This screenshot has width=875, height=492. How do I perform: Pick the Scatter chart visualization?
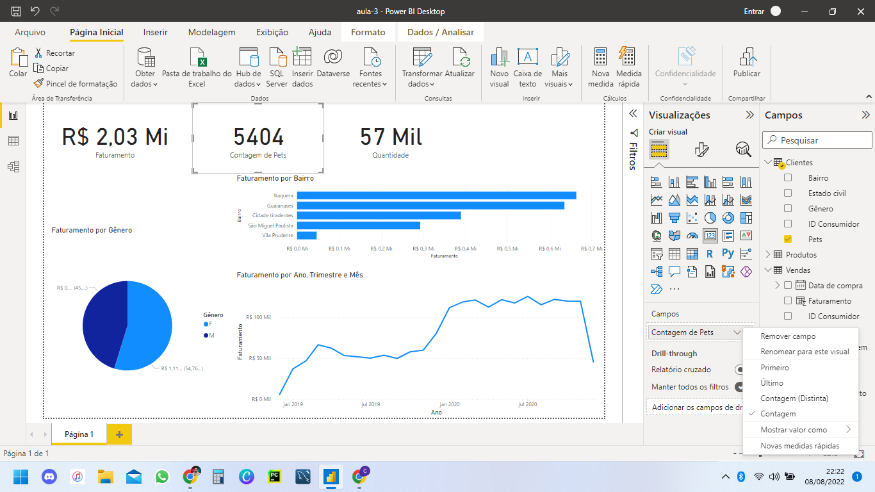[692, 218]
